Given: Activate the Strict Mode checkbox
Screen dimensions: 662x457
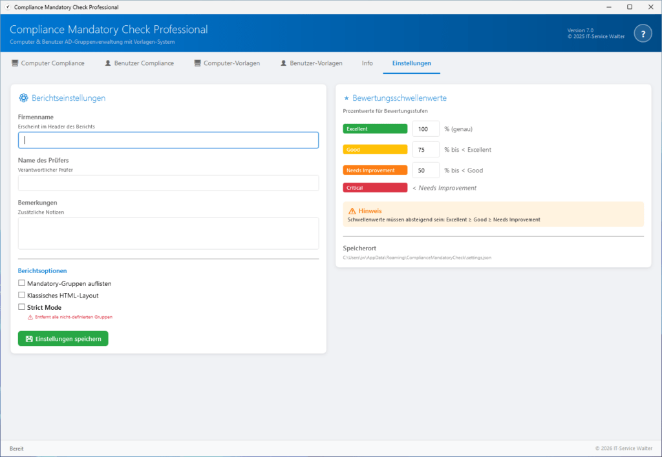Looking at the screenshot, I should (21, 307).
